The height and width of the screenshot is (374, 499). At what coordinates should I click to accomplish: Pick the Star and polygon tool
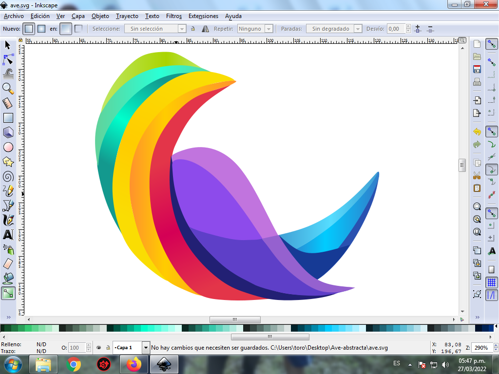point(8,162)
